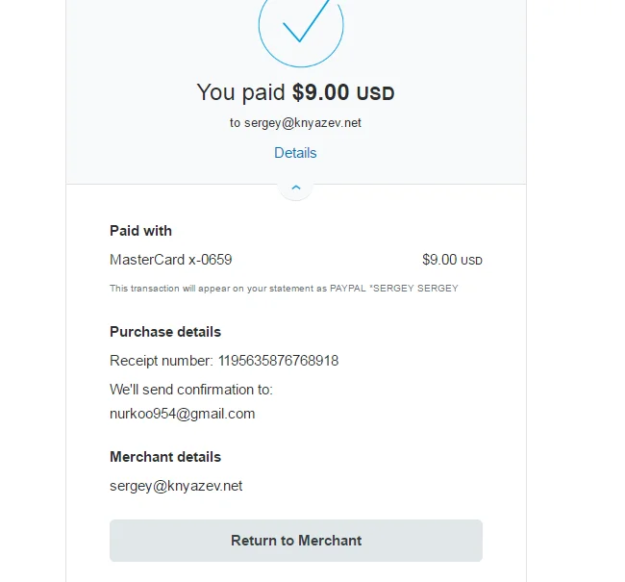The image size is (625, 582).
Task: Click the "Merchant details" heading
Action: pyautogui.click(x=165, y=457)
